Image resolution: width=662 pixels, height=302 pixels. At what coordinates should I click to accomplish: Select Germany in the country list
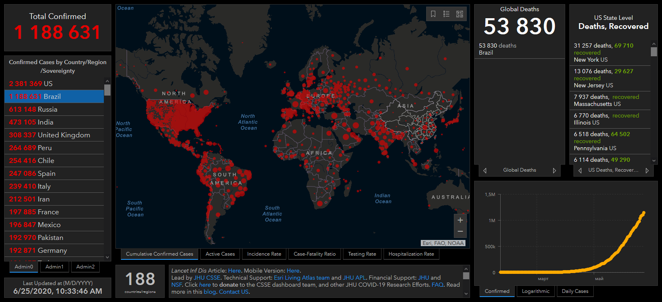pos(54,250)
